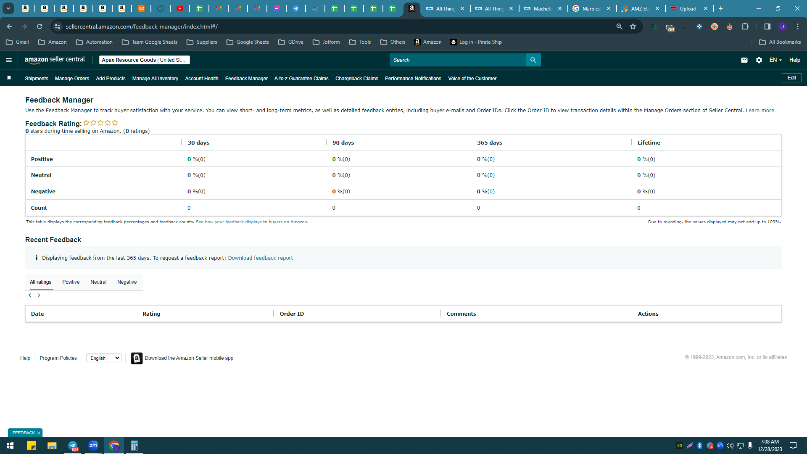Open the Automation bookmark folder
The width and height of the screenshot is (807, 454).
[94, 42]
